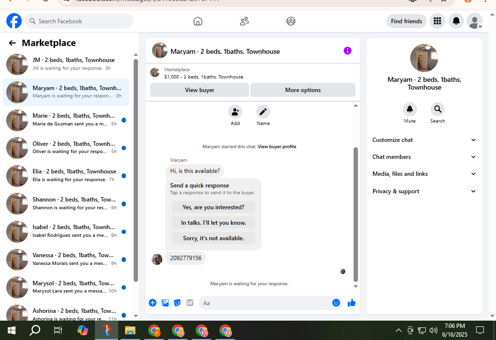Open the View buyer profile link
Image resolution: width=496 pixels, height=340 pixels.
(277, 146)
